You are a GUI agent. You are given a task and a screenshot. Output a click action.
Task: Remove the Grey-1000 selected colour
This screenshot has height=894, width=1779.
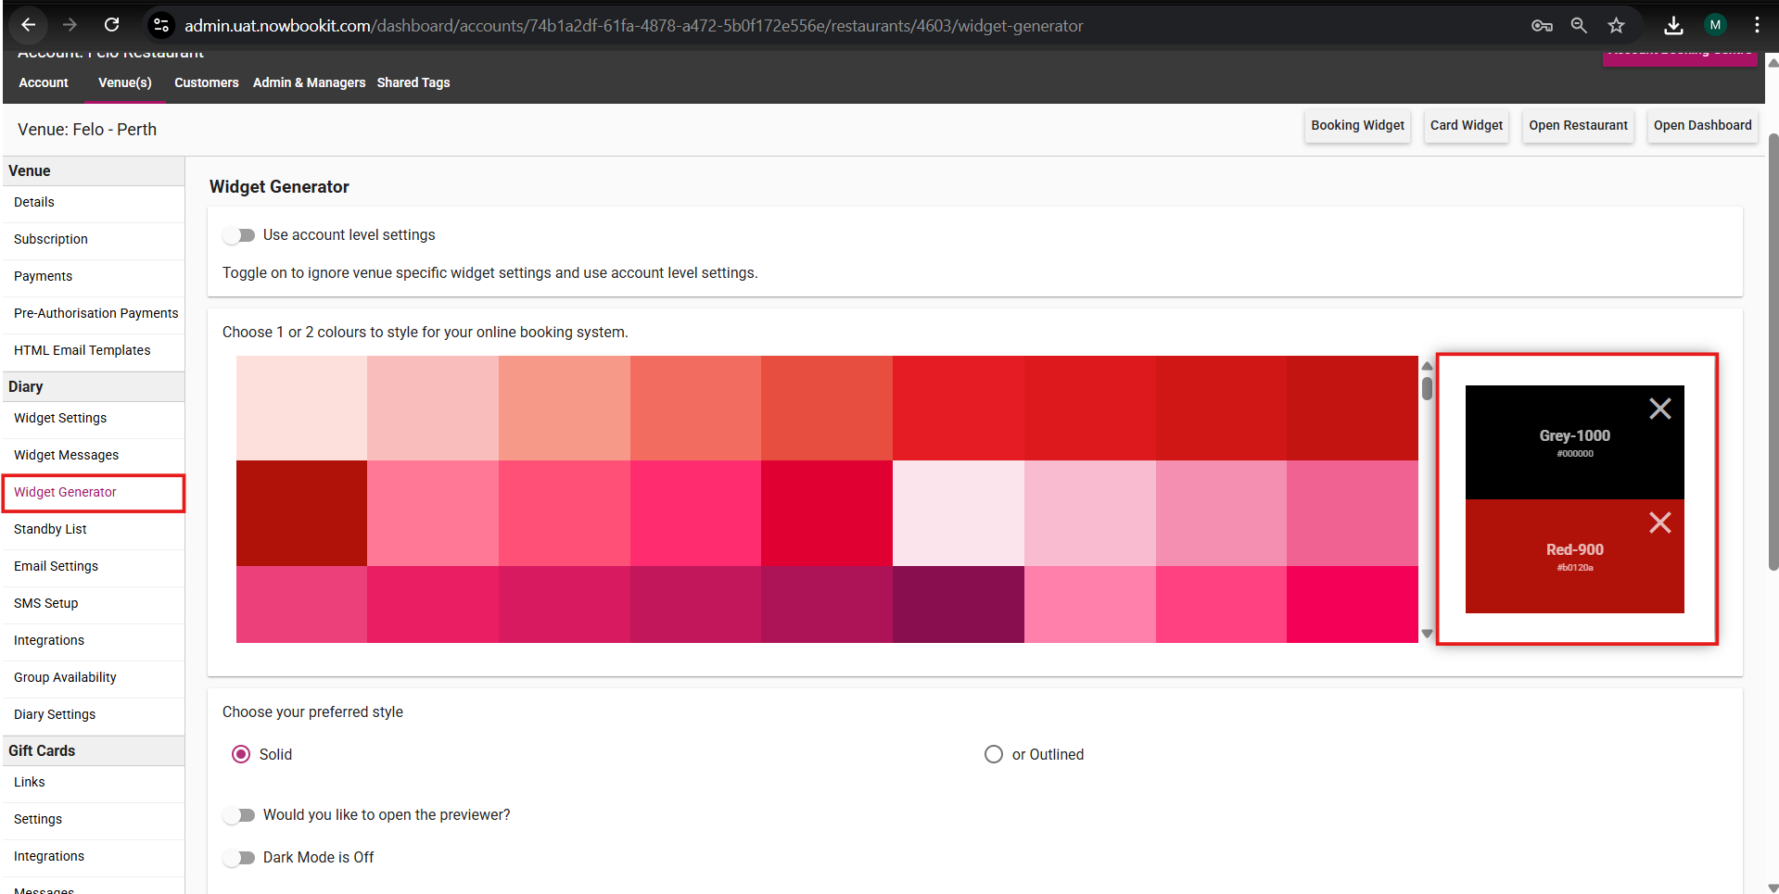tap(1659, 409)
